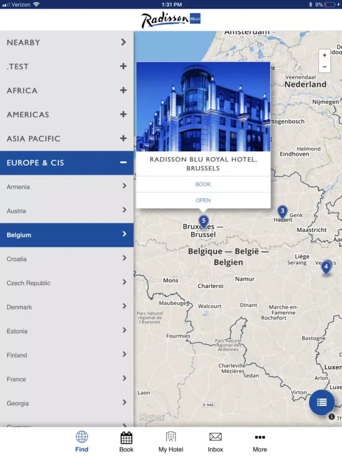Viewport: 342px width, 456px height.
Task: Tap the Wi-Fi icon in status bar
Action: click(x=36, y=5)
